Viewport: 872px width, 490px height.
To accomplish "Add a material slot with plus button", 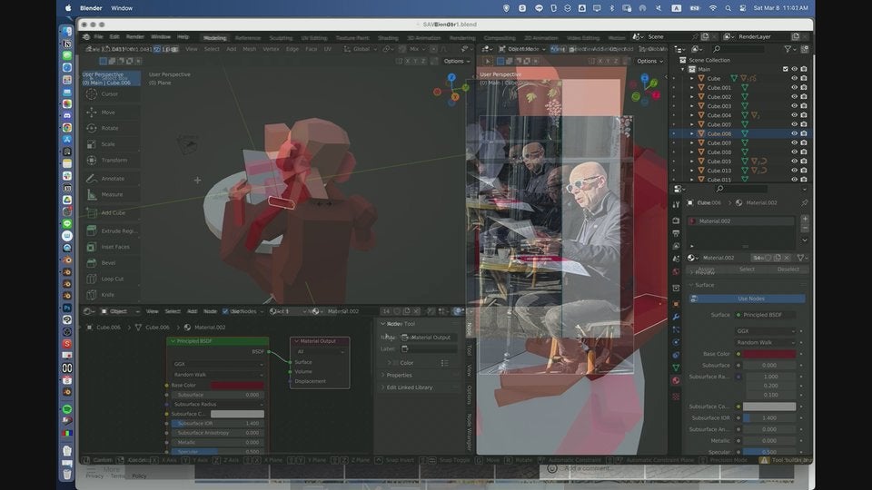I will 805,219.
